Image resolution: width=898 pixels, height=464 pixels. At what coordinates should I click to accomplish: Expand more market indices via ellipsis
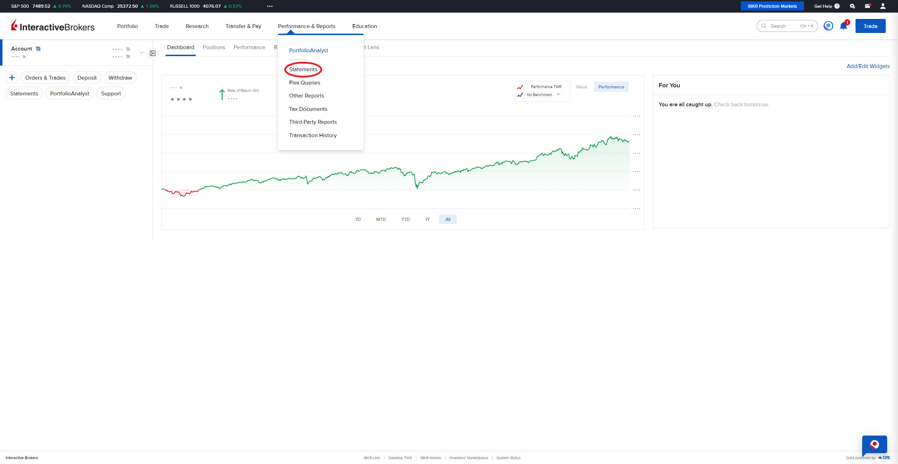[x=270, y=6]
